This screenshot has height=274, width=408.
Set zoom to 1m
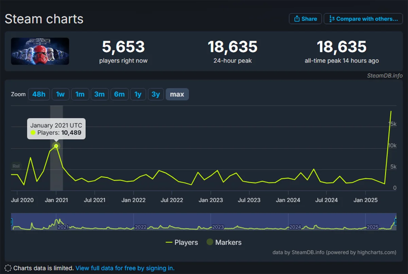click(80, 94)
